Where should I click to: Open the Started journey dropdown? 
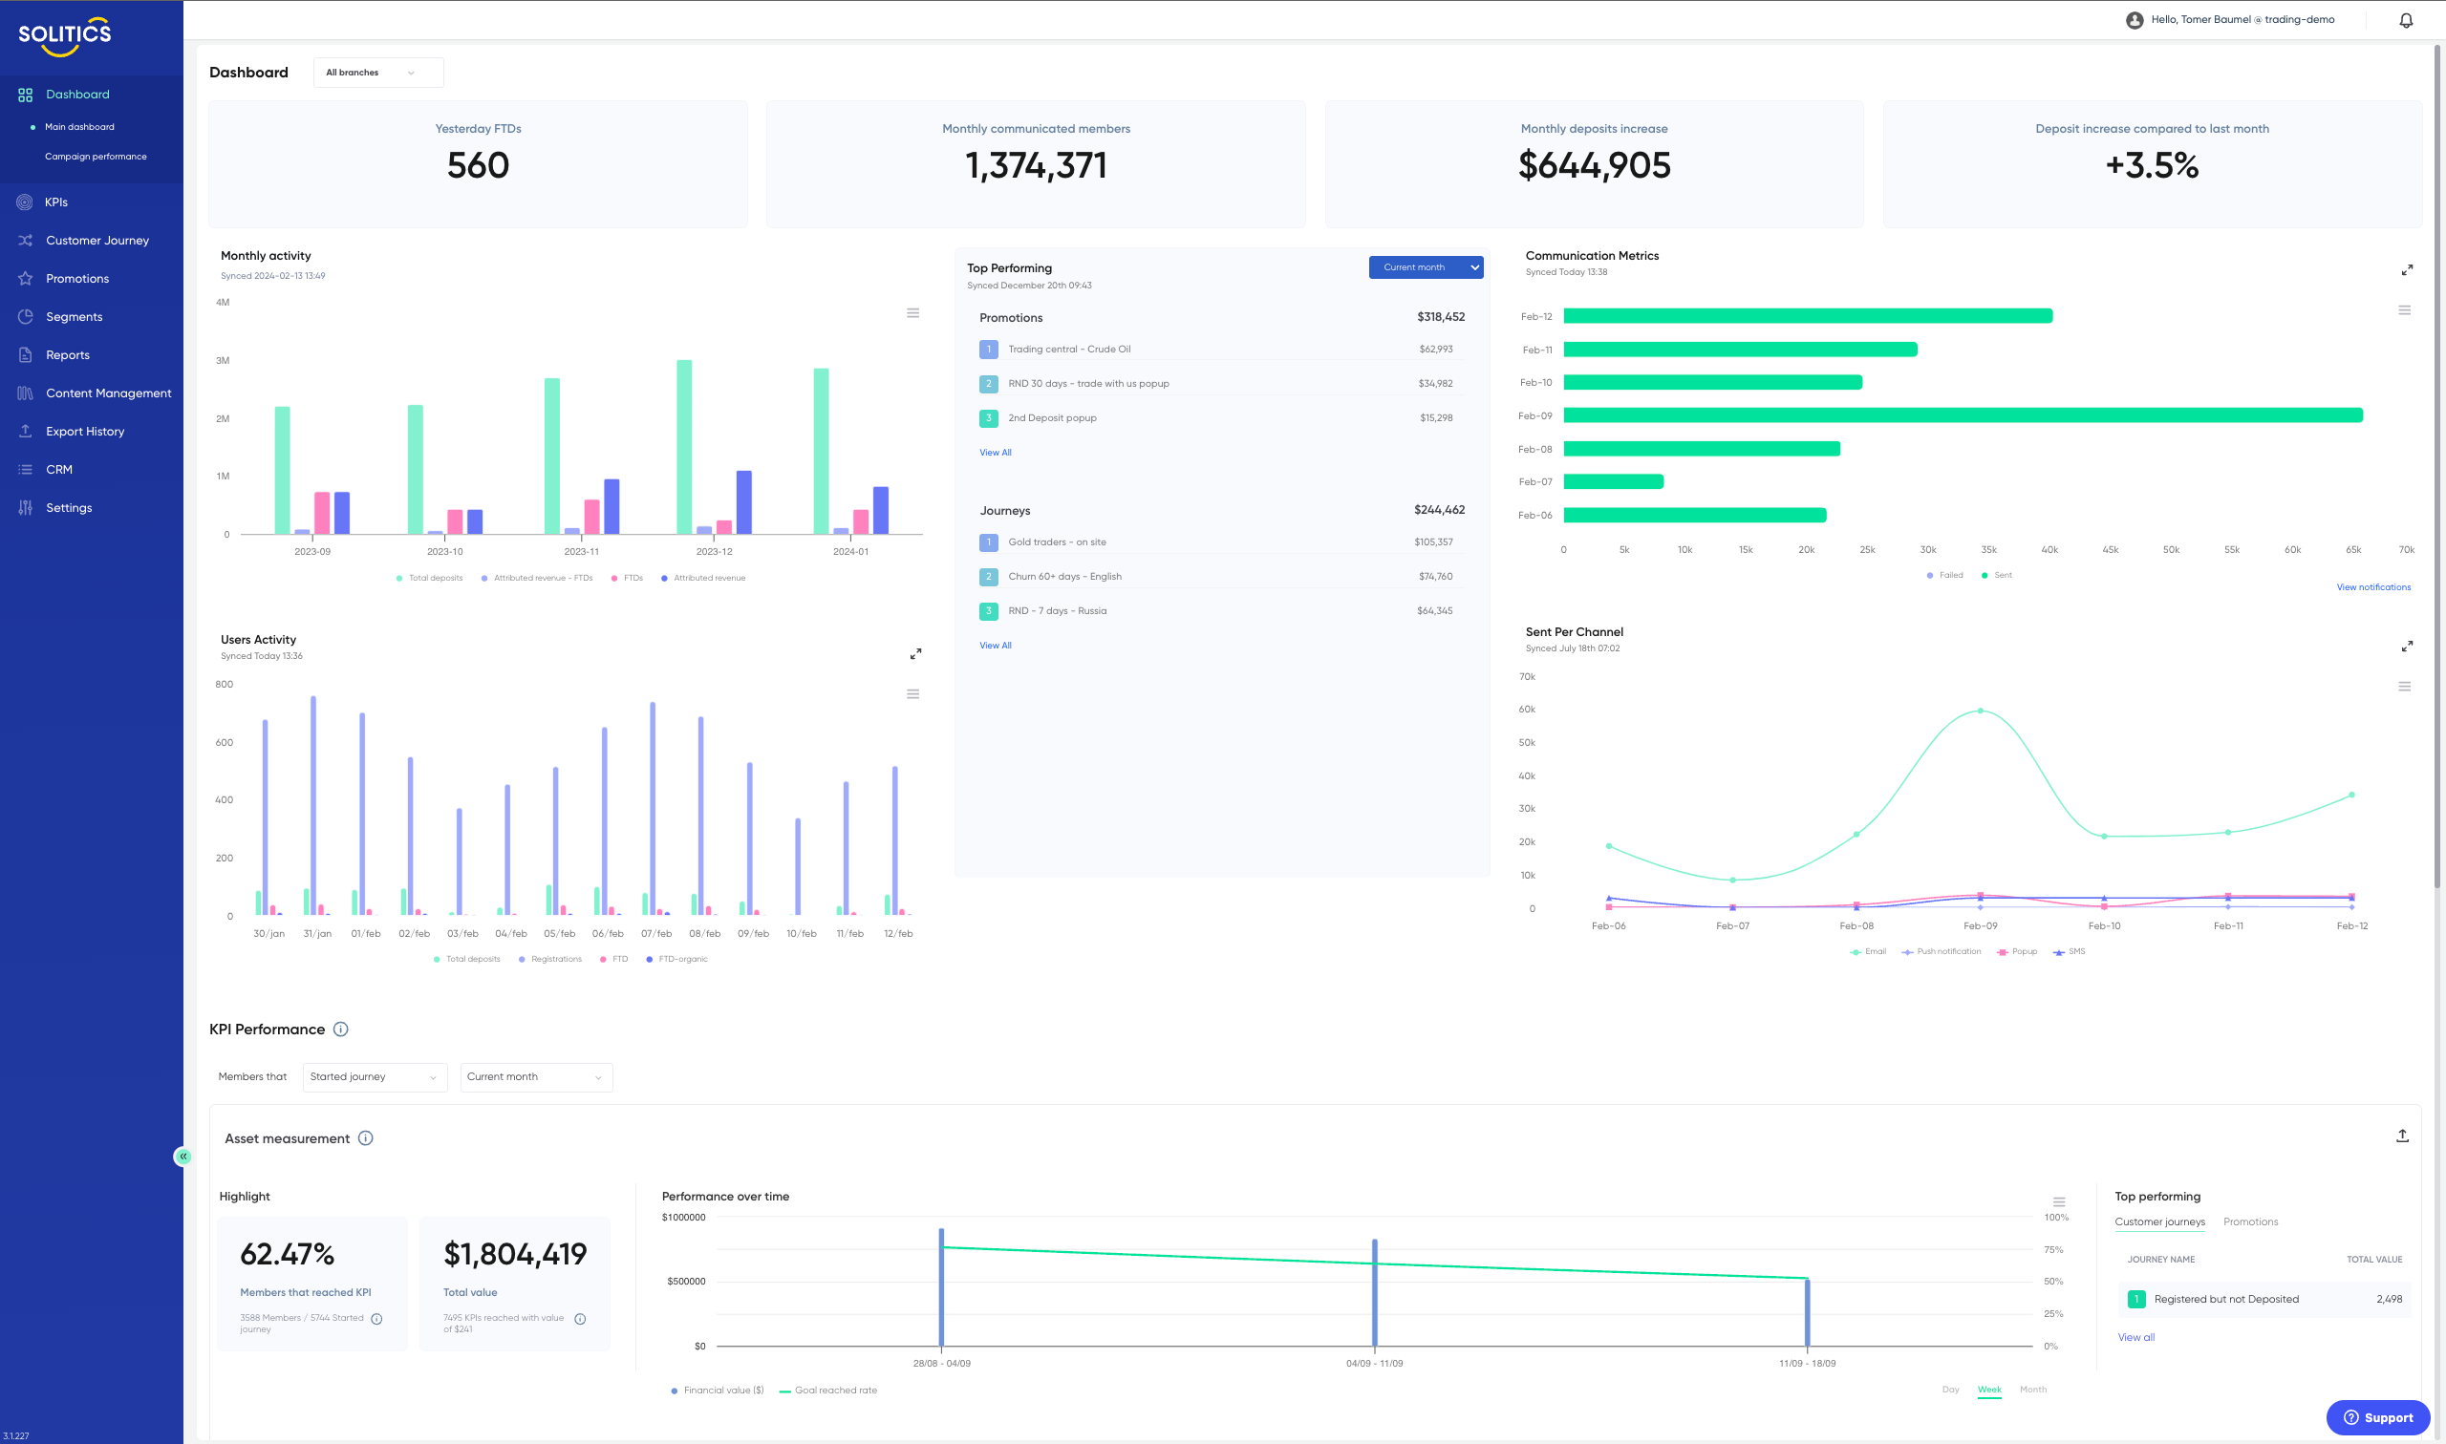375,1076
